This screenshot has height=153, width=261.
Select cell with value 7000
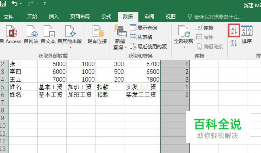point(52,79)
